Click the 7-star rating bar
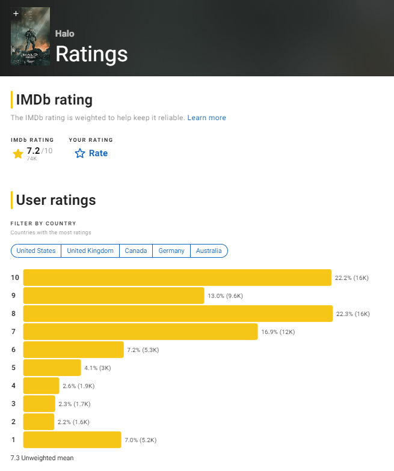 coord(140,332)
